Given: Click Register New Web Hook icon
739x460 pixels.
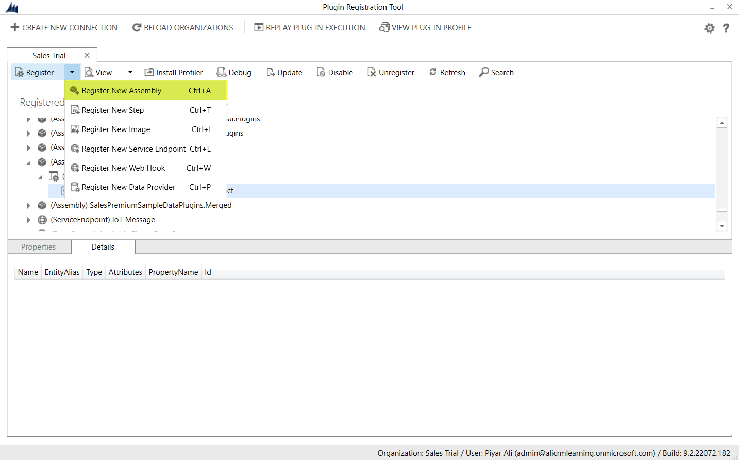Looking at the screenshot, I should click(x=75, y=168).
